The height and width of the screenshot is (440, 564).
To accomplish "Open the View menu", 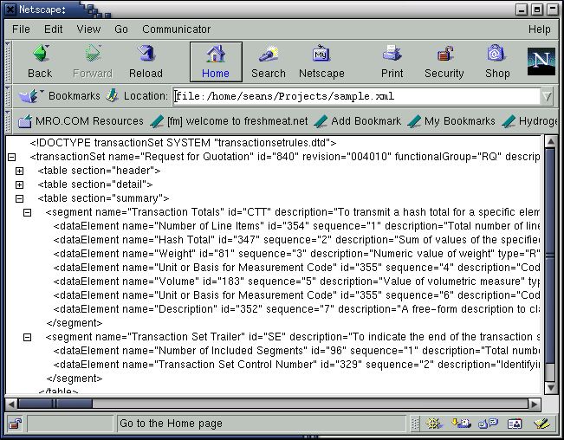I will tap(88, 29).
